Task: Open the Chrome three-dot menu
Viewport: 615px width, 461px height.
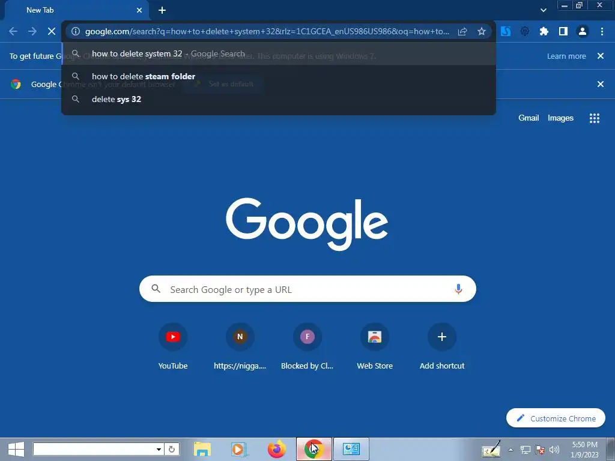Action: pyautogui.click(x=602, y=31)
